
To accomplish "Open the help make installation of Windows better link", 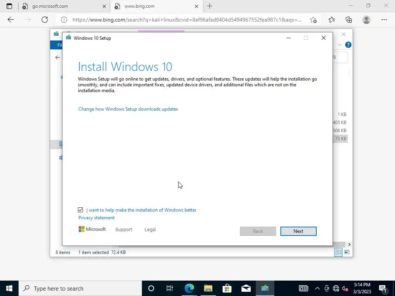I will pos(141,210).
